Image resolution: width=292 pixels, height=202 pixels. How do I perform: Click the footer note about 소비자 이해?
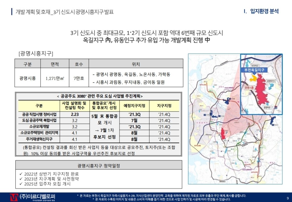pyautogui.click(x=161, y=199)
